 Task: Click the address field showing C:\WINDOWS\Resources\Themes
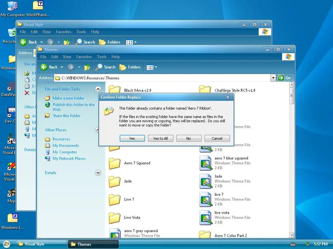[163, 78]
